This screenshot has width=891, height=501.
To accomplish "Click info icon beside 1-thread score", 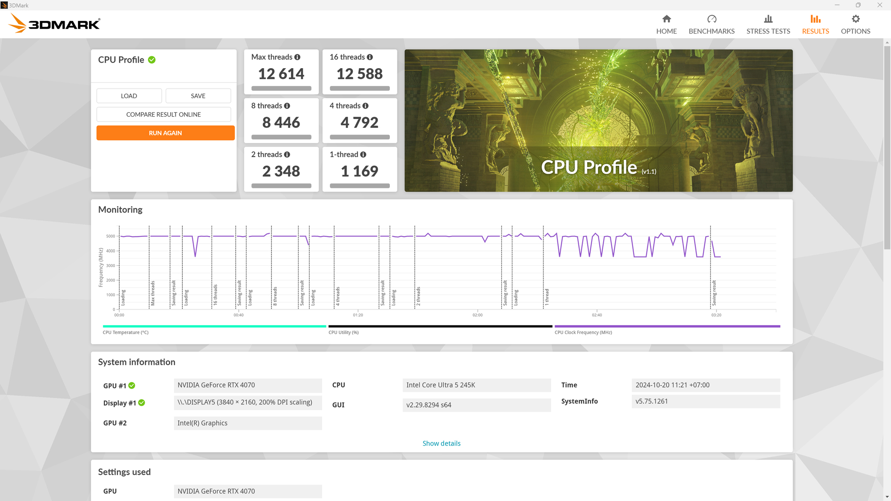I will click(x=363, y=155).
